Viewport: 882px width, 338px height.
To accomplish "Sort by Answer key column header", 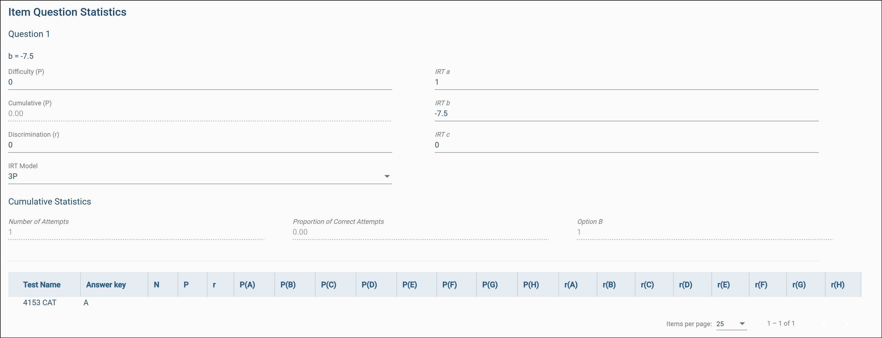I will coord(106,285).
